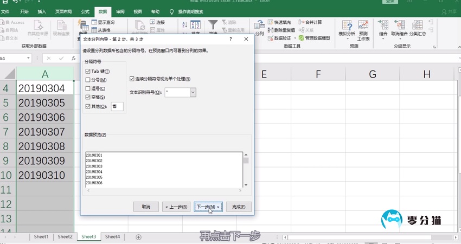Toggle 连续分隔符号视为单个处理 checkbox

132,79
